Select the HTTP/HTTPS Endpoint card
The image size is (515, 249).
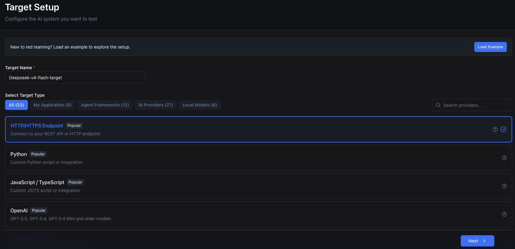pyautogui.click(x=258, y=129)
